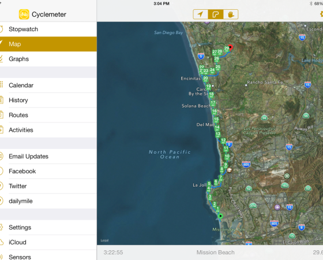Select the follow-location arrow map mode

point(201,14)
